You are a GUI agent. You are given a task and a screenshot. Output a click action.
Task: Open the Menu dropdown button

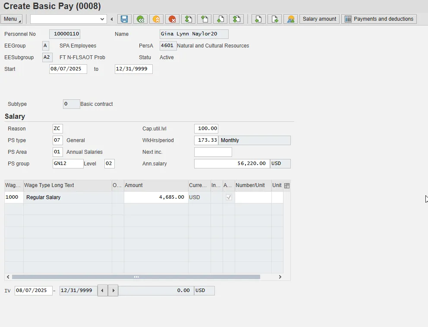tap(12, 19)
